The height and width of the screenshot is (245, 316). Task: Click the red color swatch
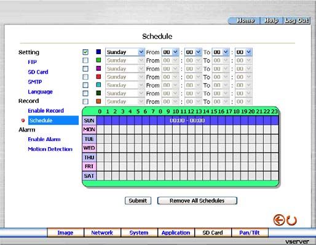point(98,76)
